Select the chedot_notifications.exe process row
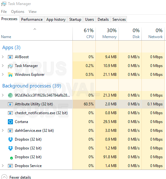 (82, 113)
